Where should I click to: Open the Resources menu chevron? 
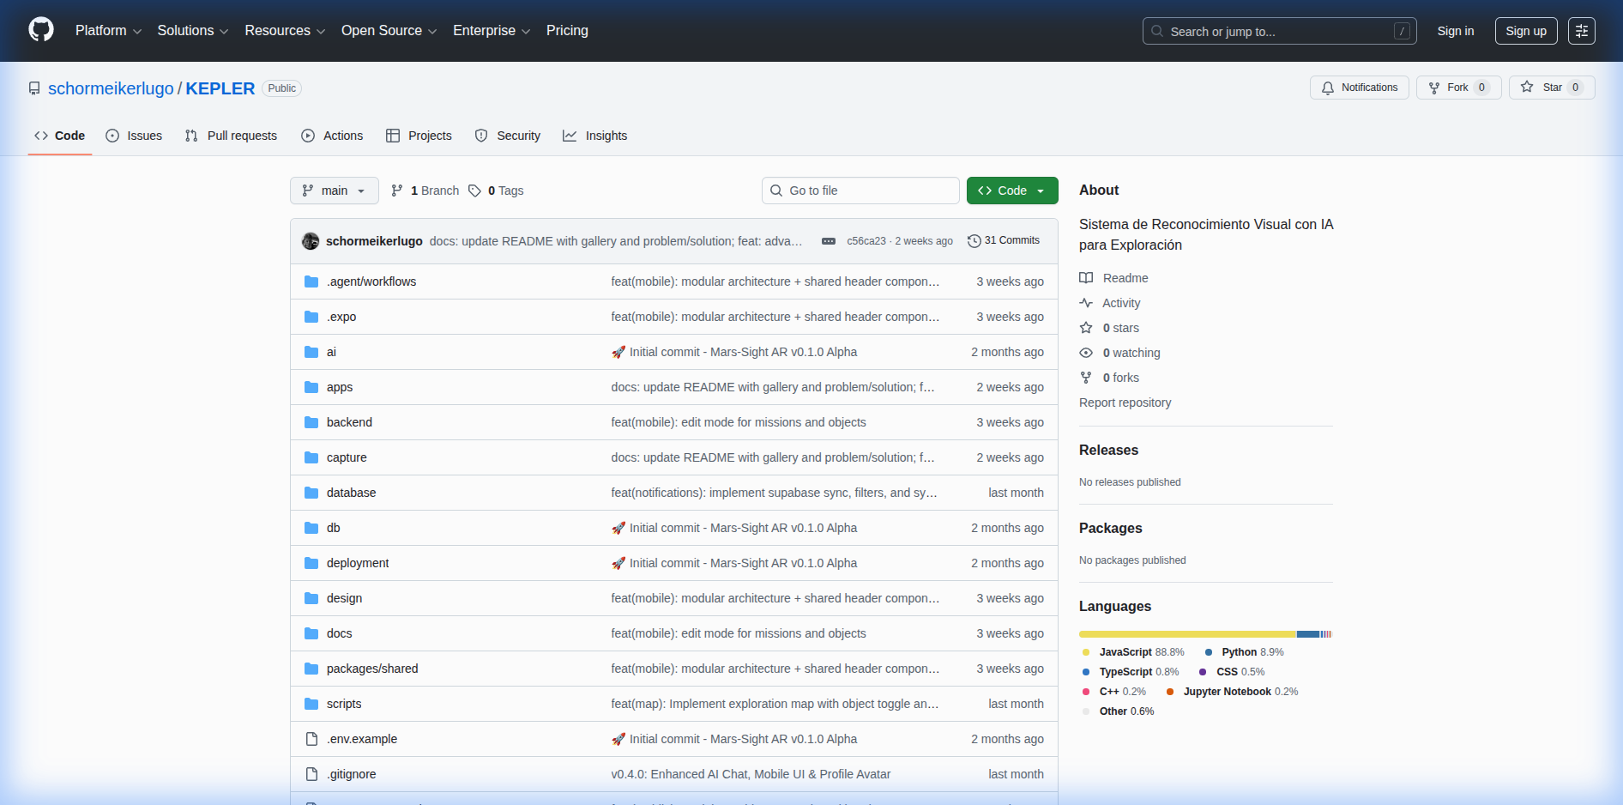[321, 31]
